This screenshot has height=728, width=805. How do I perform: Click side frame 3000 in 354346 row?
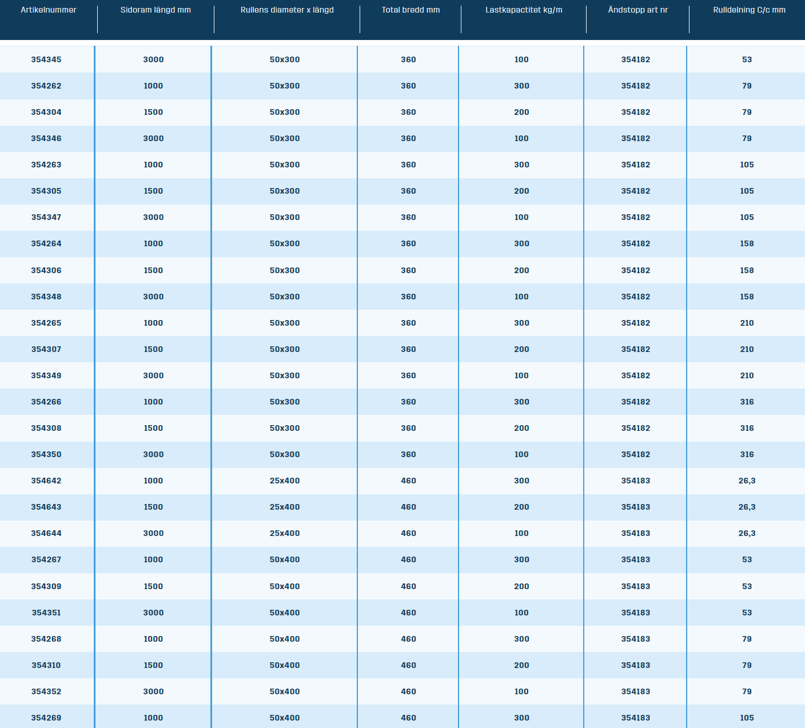point(153,138)
